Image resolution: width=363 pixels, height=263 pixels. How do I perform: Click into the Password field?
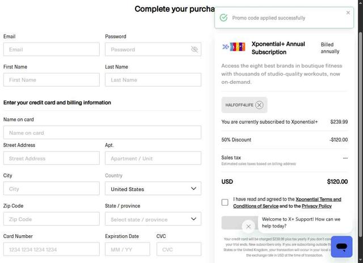coord(153,49)
